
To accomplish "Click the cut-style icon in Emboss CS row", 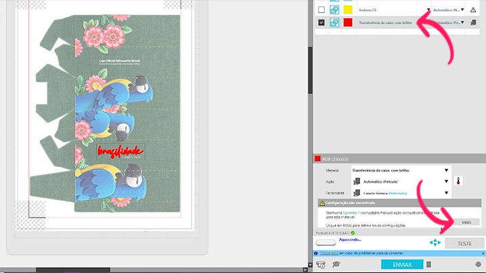I will point(334,9).
